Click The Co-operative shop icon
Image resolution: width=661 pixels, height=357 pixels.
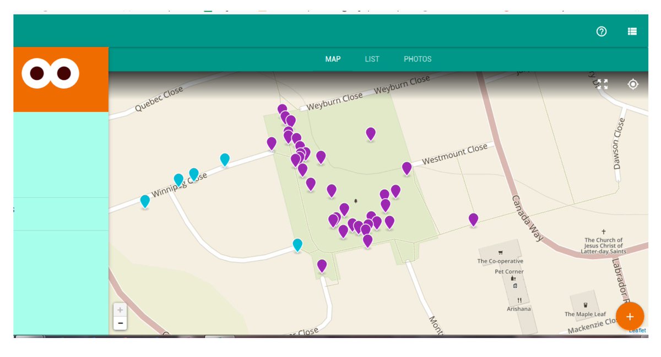coord(500,253)
